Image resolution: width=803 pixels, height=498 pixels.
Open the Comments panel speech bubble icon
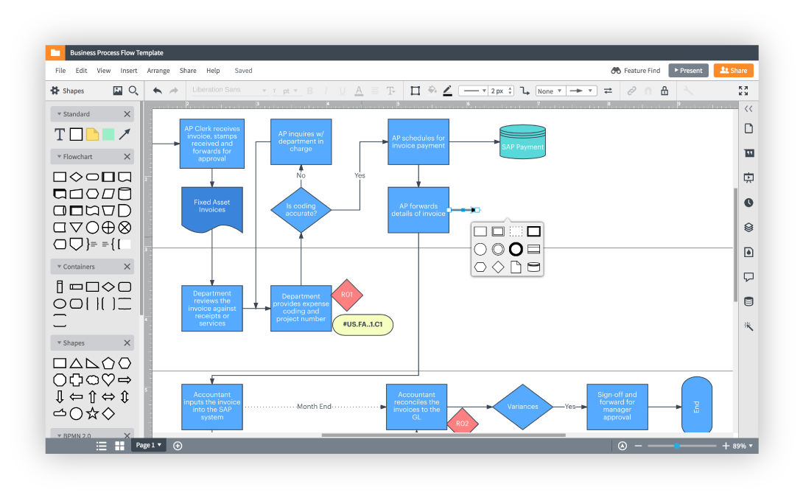tap(748, 277)
